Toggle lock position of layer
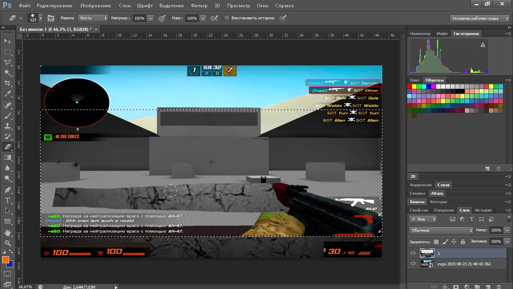The width and height of the screenshot is (513, 289). (x=454, y=242)
